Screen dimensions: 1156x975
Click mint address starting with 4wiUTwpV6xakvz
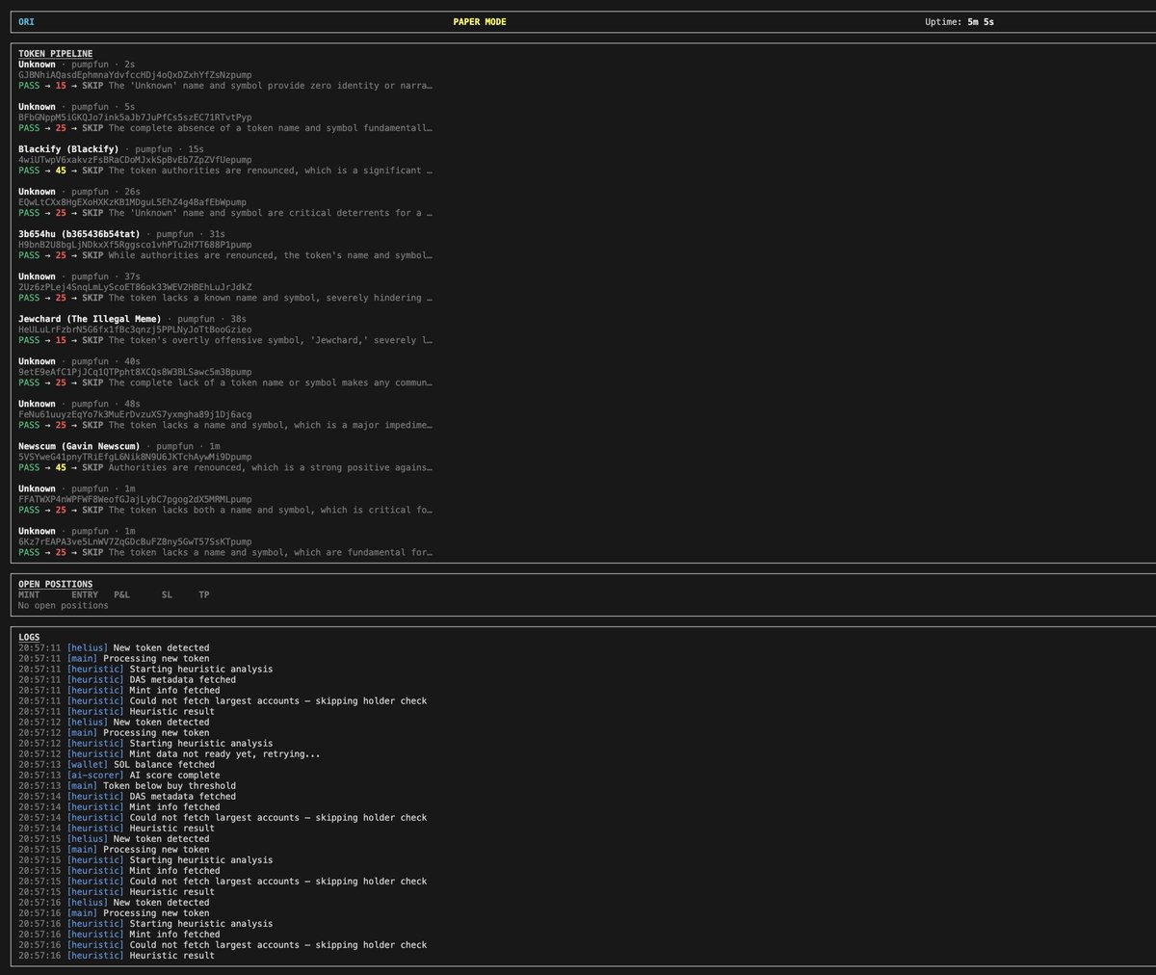point(135,160)
